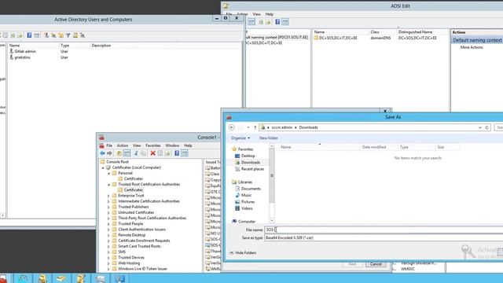Click refresh icon in ADSI Edit toolbar
The width and height of the screenshot is (503, 283).
[x=261, y=22]
